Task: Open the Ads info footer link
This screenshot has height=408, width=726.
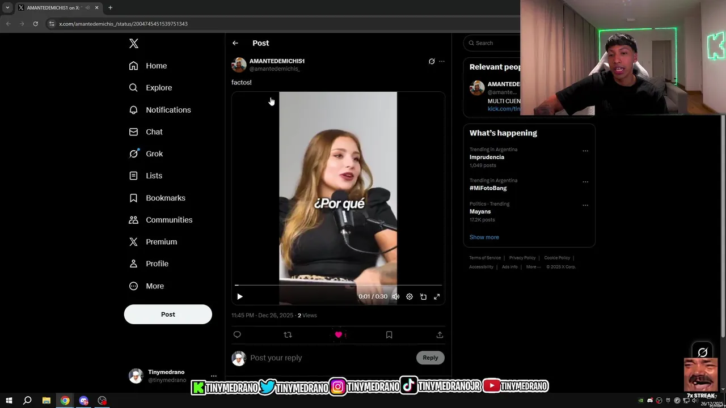Action: click(509, 267)
